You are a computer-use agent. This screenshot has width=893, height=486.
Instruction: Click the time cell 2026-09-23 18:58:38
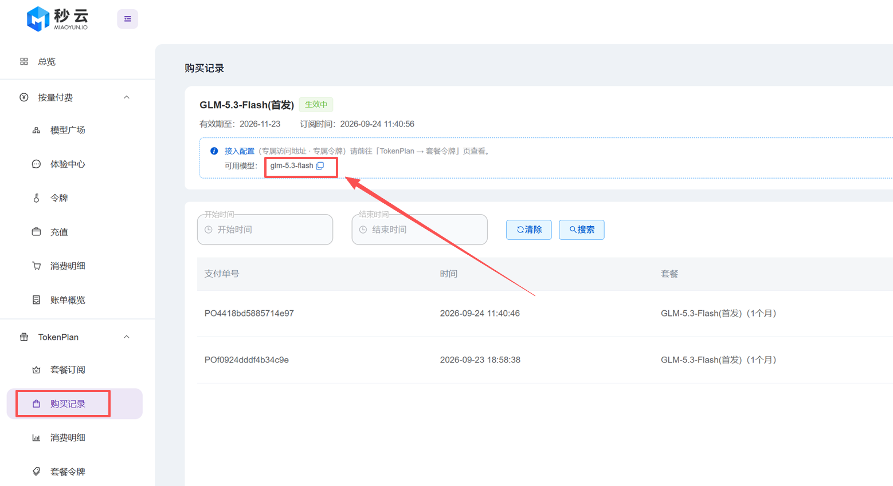pos(480,360)
